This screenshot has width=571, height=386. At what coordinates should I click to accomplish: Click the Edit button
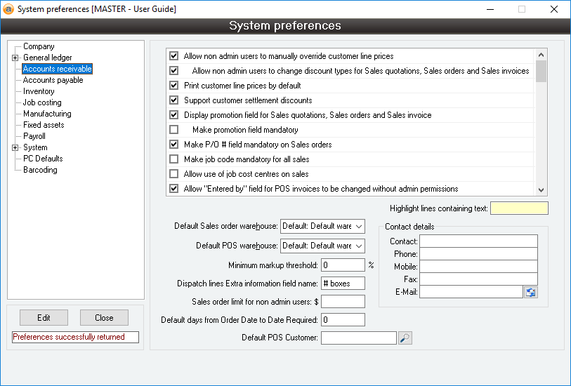(x=44, y=318)
